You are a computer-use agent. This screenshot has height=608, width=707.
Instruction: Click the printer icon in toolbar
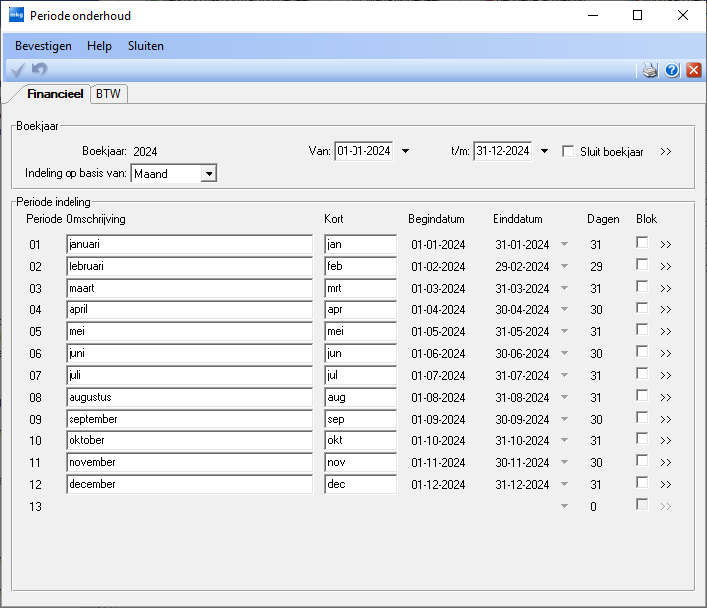pyautogui.click(x=650, y=70)
